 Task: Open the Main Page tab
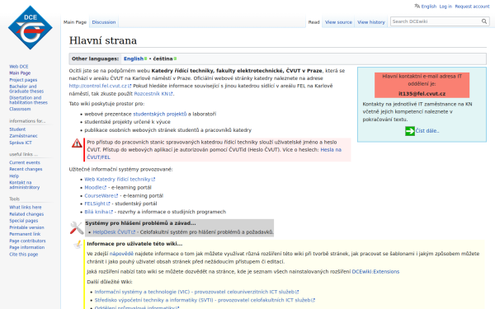coord(75,22)
